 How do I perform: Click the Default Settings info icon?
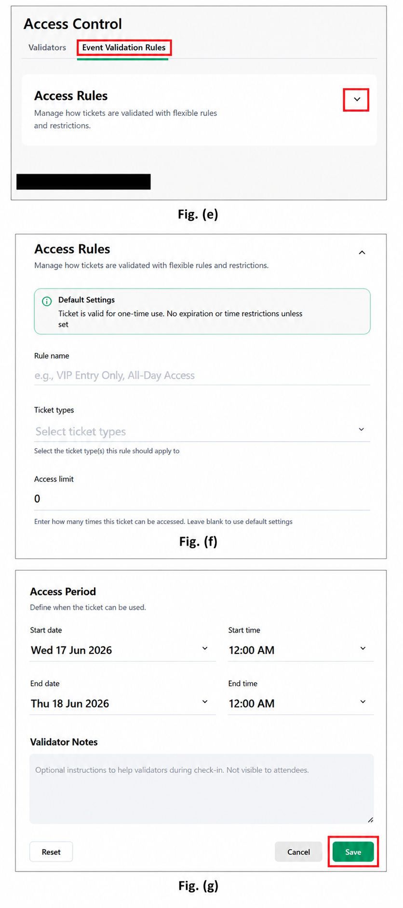[47, 301]
